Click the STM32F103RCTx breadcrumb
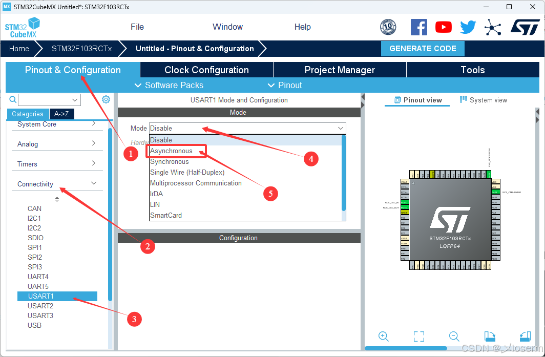The image size is (545, 357). click(x=81, y=49)
